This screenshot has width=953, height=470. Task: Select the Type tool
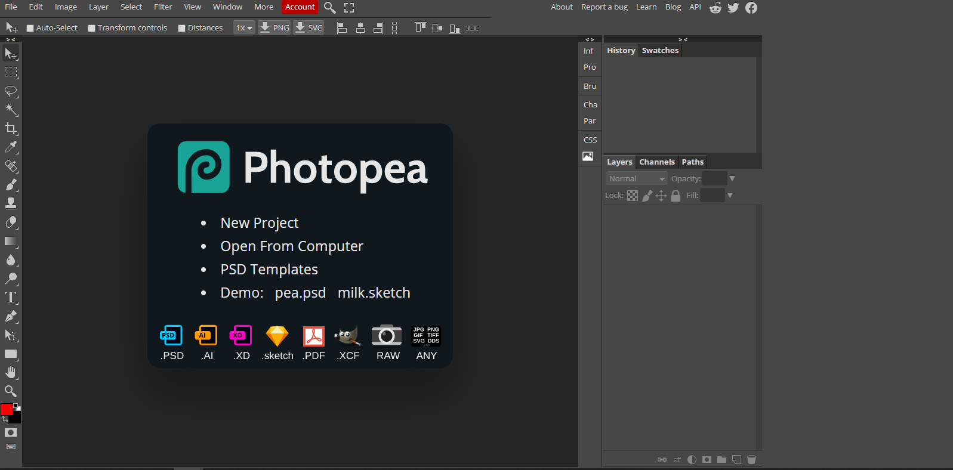11,297
